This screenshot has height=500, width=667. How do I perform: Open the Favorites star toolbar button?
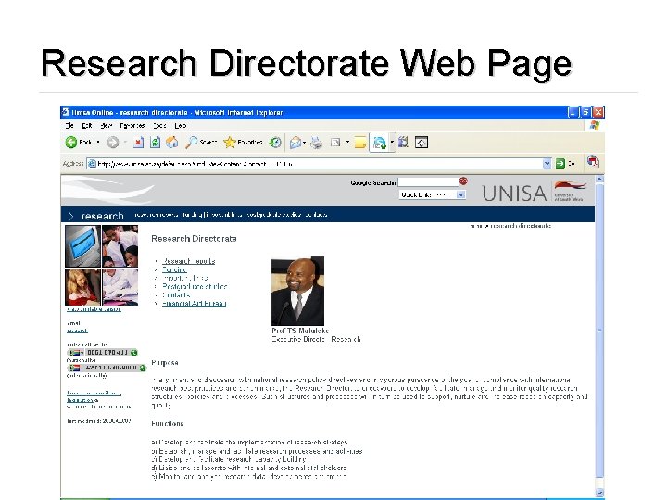click(x=243, y=142)
